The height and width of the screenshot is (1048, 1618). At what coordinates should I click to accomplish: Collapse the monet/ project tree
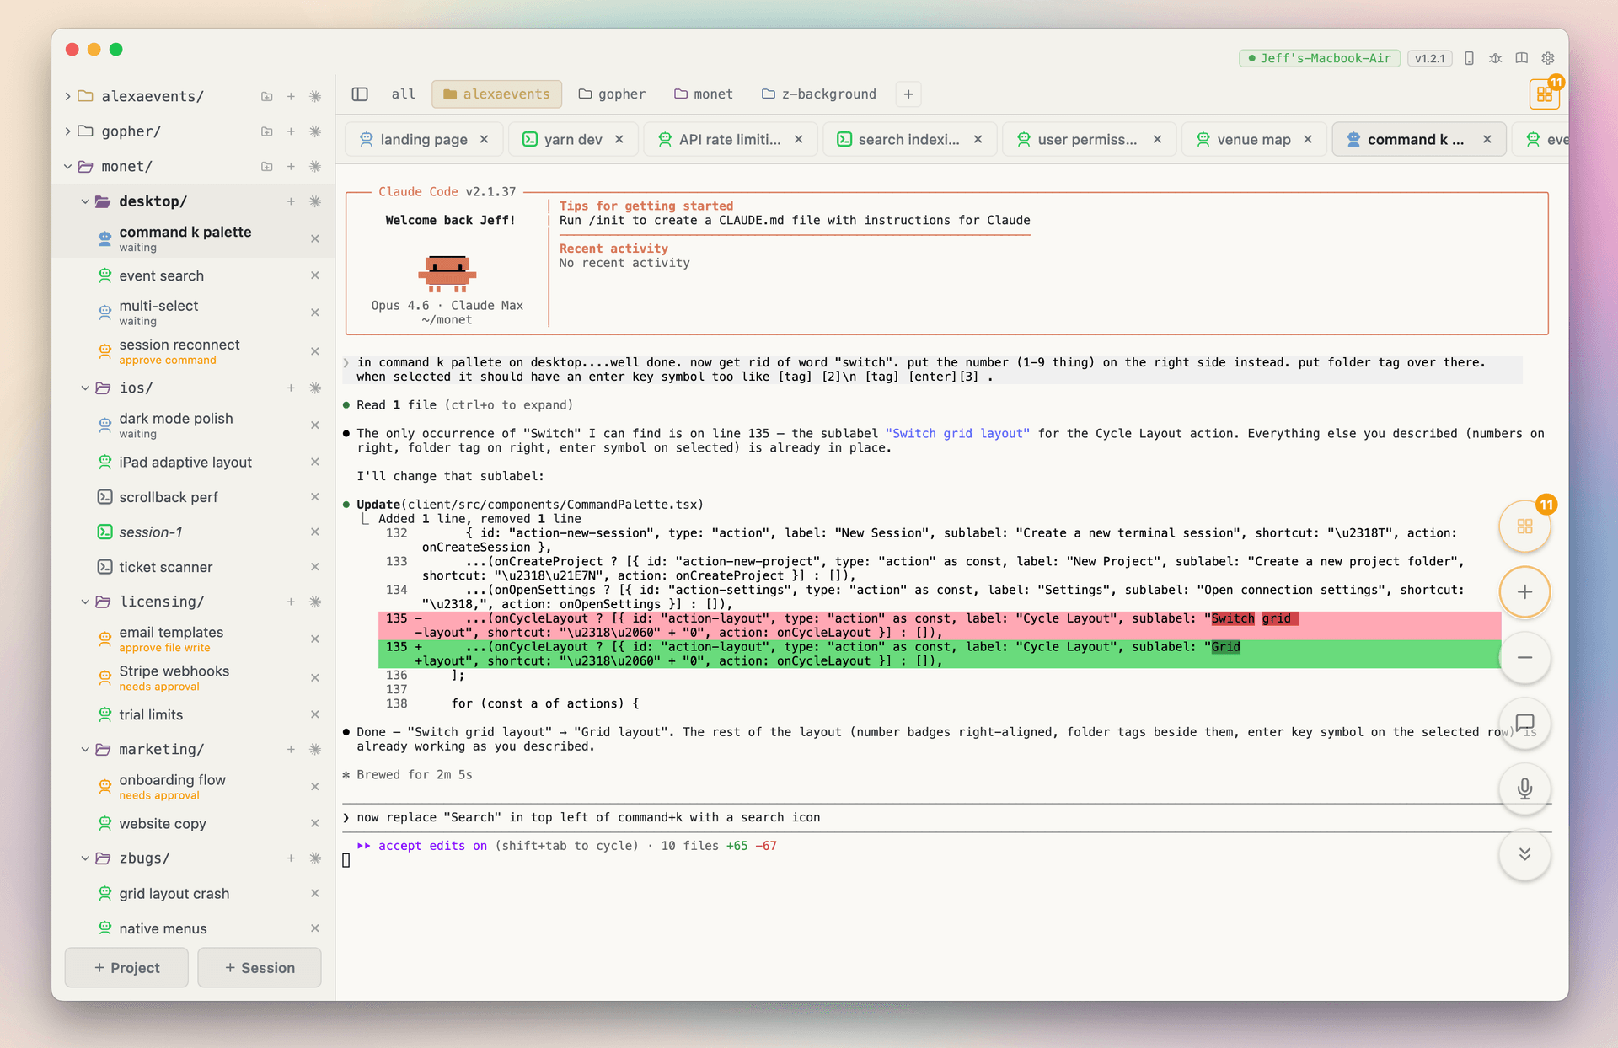point(68,166)
